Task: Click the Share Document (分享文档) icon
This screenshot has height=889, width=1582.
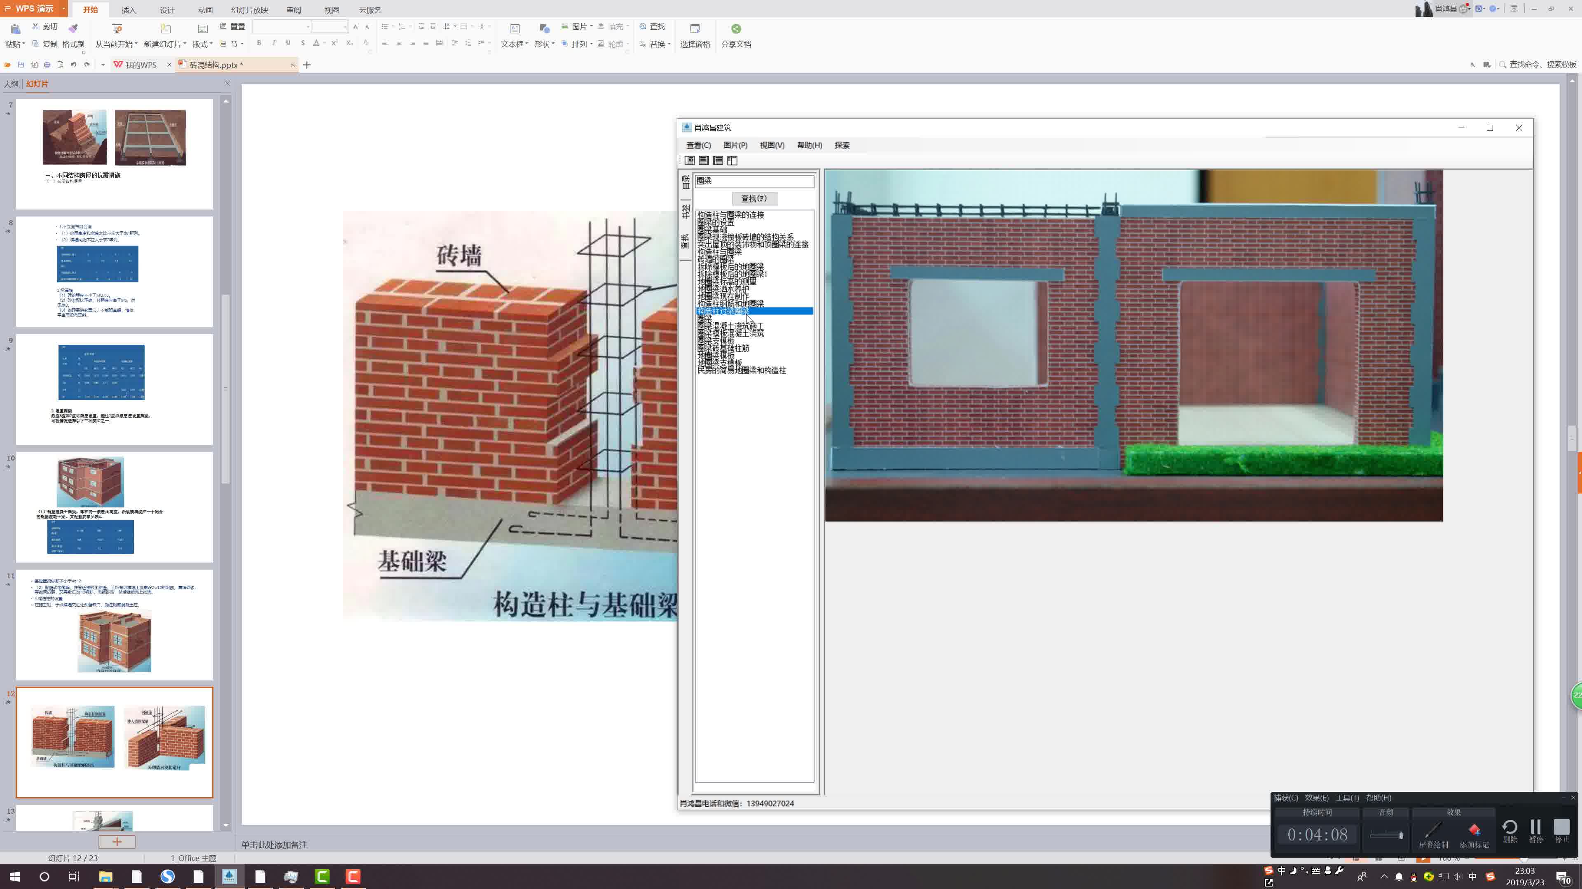Action: pyautogui.click(x=736, y=28)
